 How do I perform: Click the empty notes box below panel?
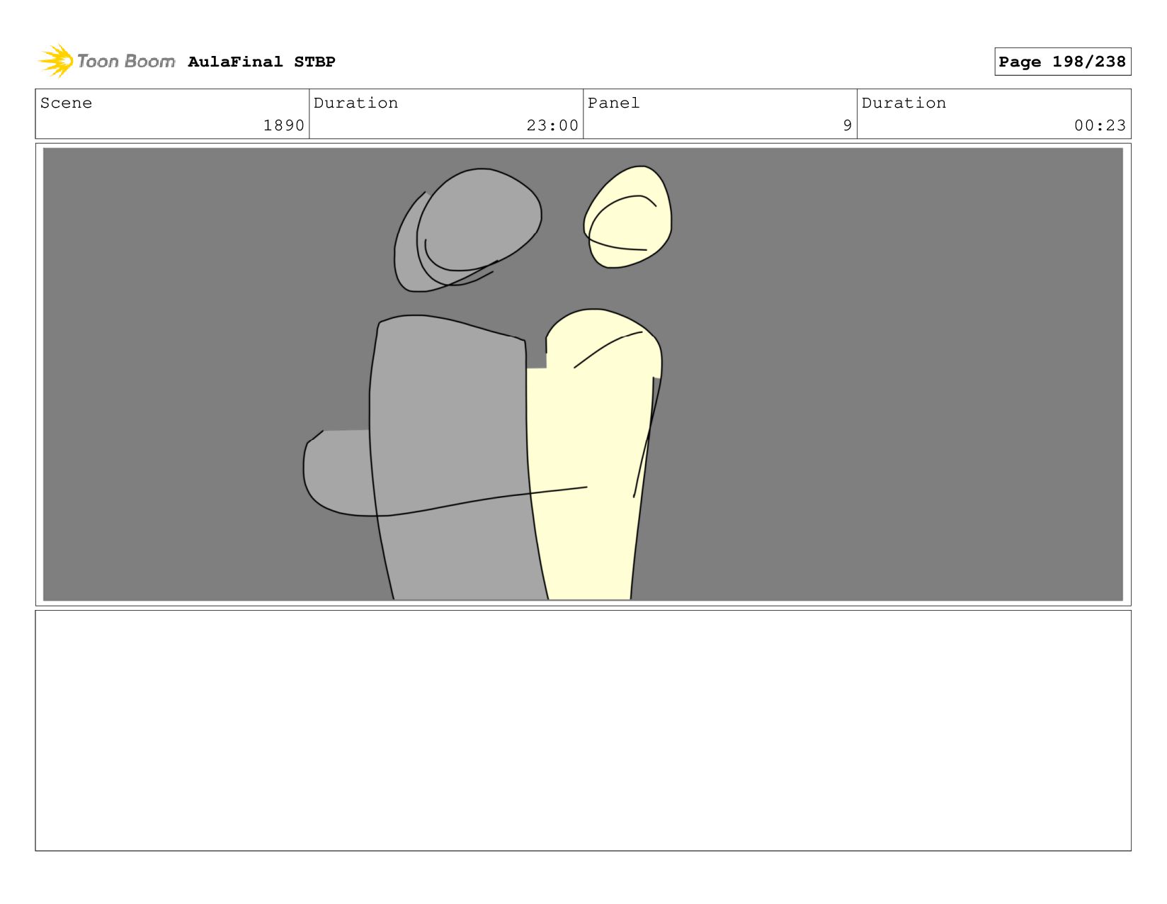coord(583,730)
